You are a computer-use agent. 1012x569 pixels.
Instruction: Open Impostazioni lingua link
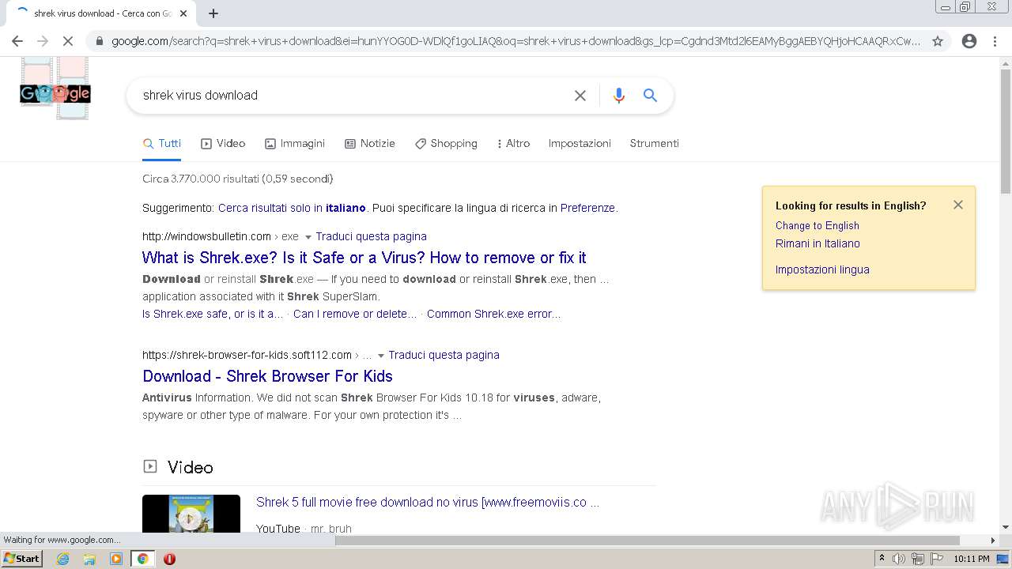(x=822, y=269)
